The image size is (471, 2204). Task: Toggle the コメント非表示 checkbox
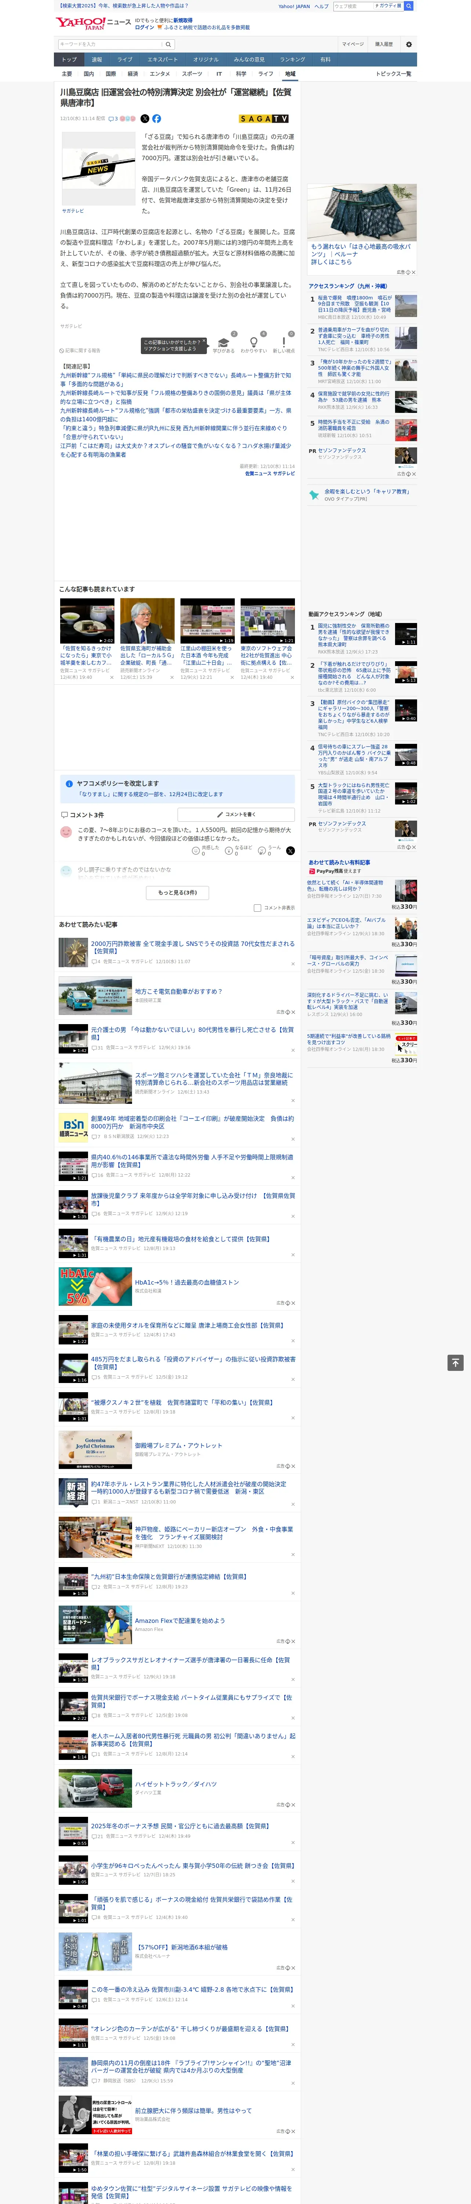257,908
